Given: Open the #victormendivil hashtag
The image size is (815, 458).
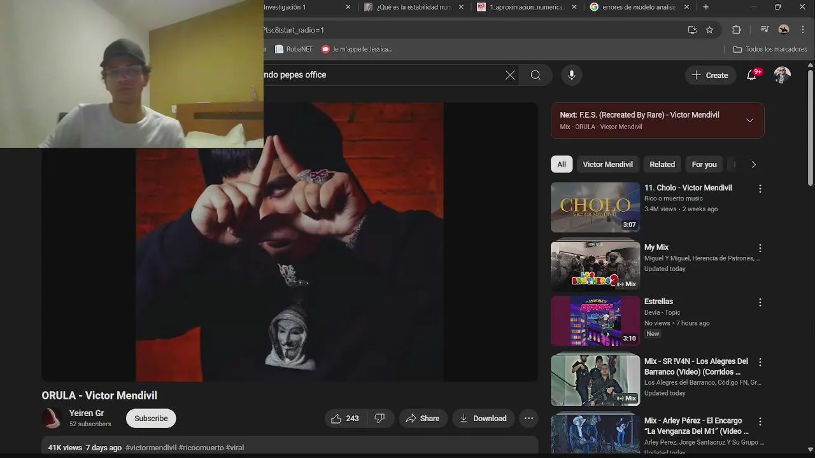Looking at the screenshot, I should point(151,448).
